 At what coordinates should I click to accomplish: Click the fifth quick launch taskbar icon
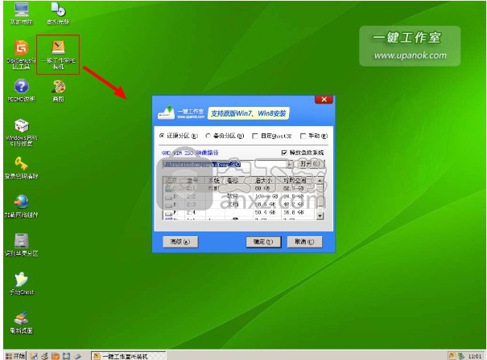[x=77, y=356]
